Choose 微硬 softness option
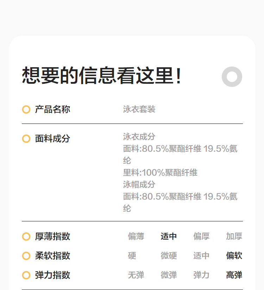This screenshot has width=264, height=290. click(x=169, y=256)
